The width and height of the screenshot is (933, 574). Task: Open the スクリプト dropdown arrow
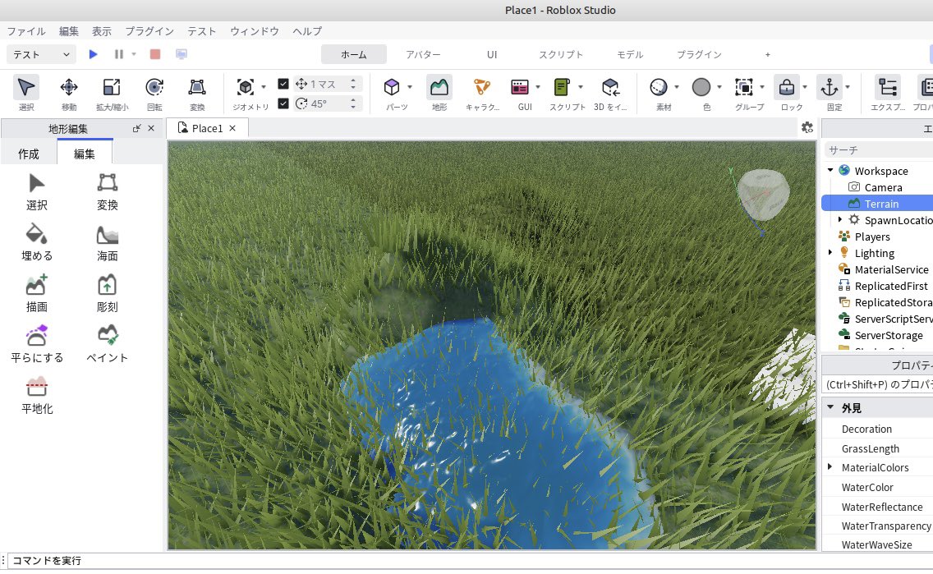pyautogui.click(x=581, y=87)
